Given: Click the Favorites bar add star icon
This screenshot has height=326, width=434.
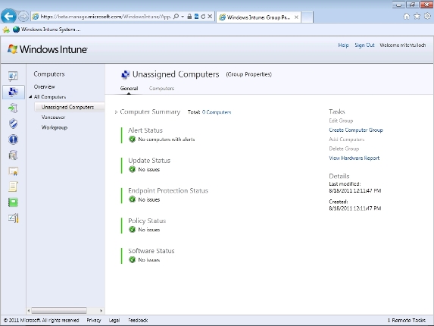Looking at the screenshot, I should tap(6, 30).
